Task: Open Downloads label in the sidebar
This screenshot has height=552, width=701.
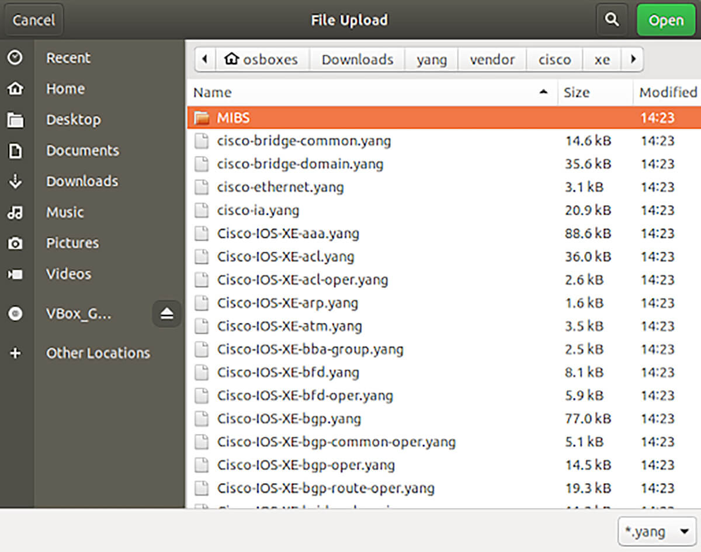Action: [82, 182]
